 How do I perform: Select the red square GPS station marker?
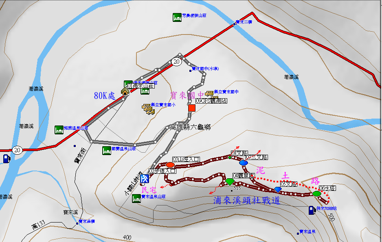point(192,108)
